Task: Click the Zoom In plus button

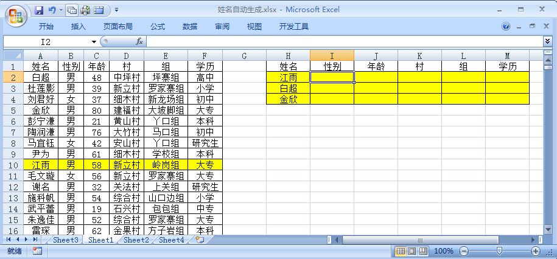Action: pyautogui.click(x=536, y=251)
